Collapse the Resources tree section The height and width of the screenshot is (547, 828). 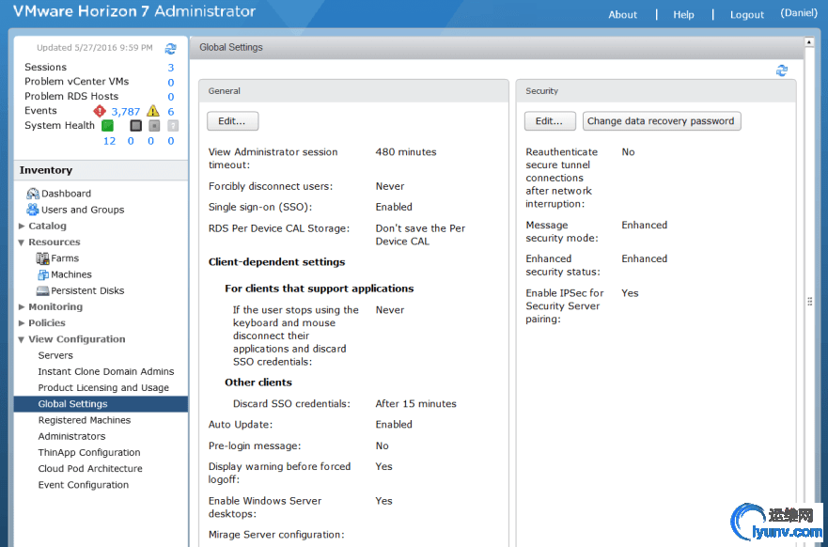[22, 242]
